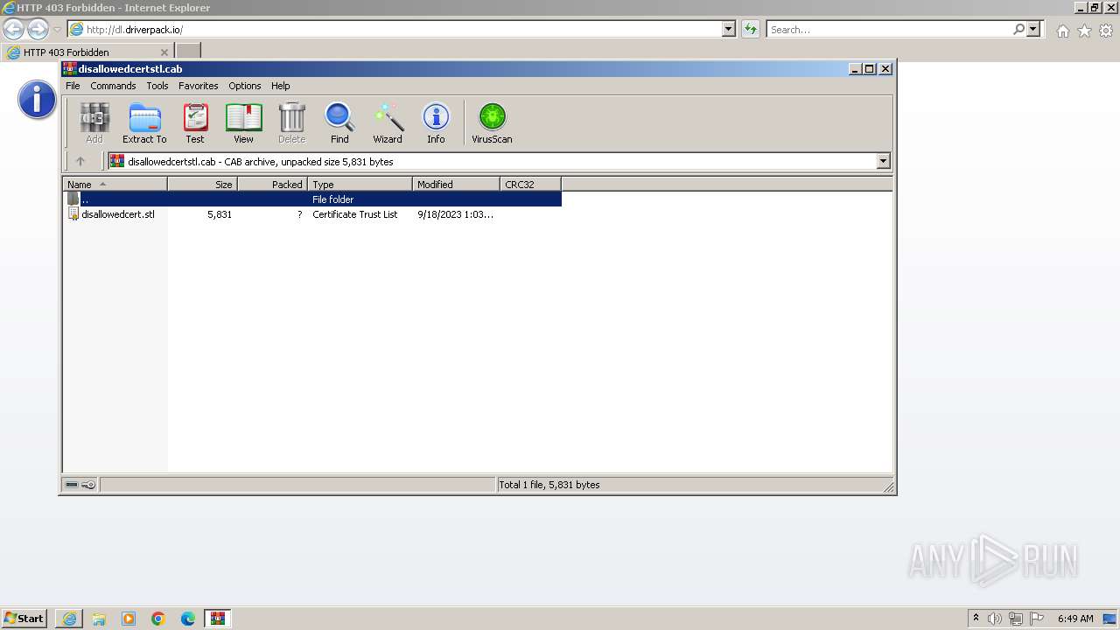This screenshot has height=630, width=1120.
Task: Expand the archive path dropdown
Action: 883,161
